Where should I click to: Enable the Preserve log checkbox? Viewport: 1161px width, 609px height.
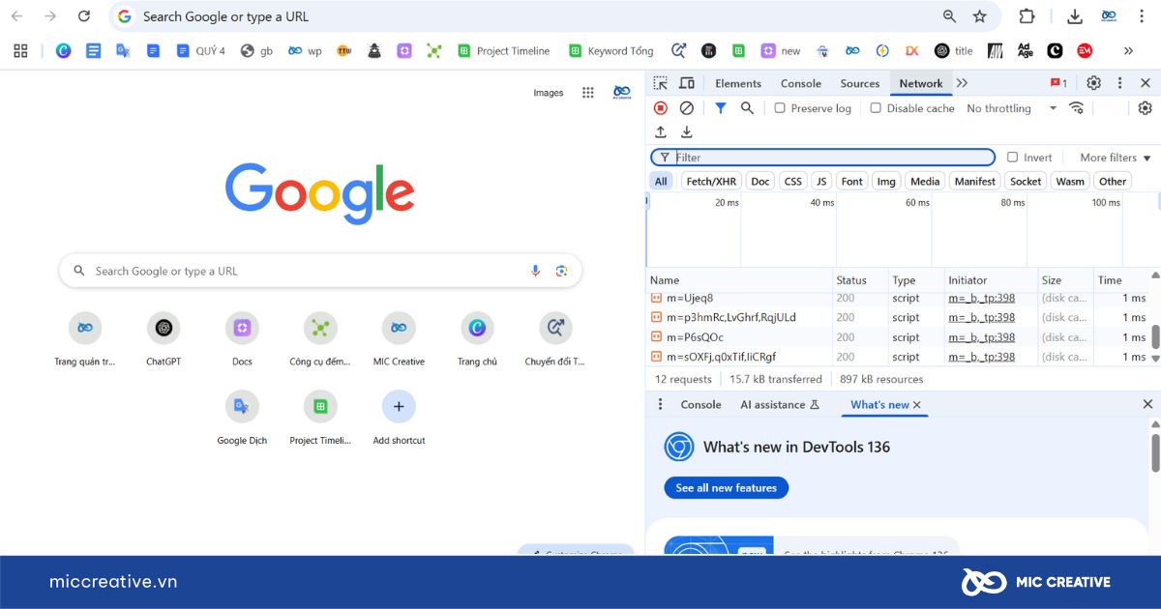tap(780, 108)
